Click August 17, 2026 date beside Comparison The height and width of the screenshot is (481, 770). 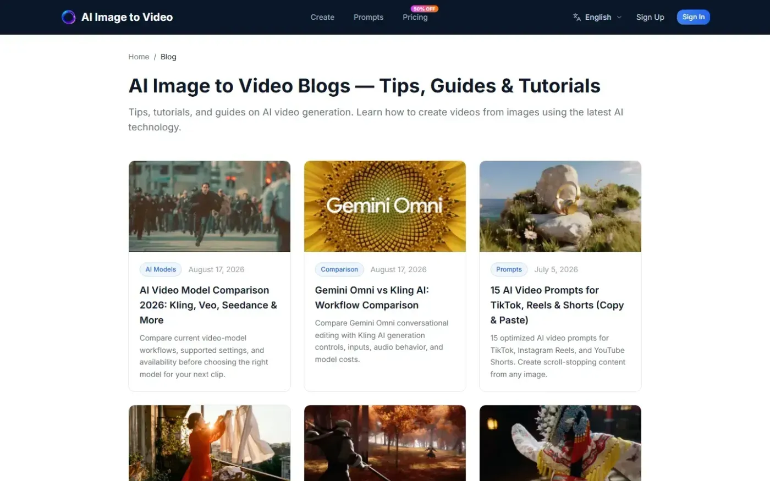pyautogui.click(x=398, y=269)
